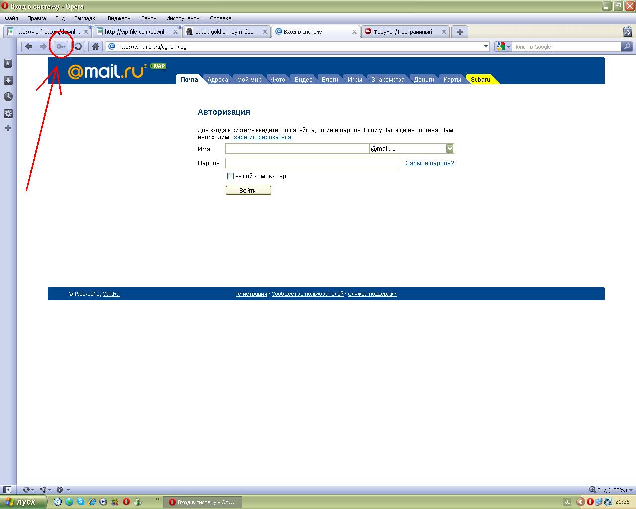This screenshot has width=636, height=509.
Task: Open Opera Link synchronization menu
Action: (x=28, y=490)
